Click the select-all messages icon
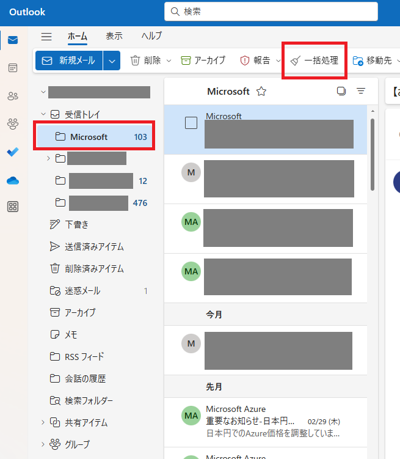Image resolution: width=400 pixels, height=459 pixels. (x=341, y=91)
